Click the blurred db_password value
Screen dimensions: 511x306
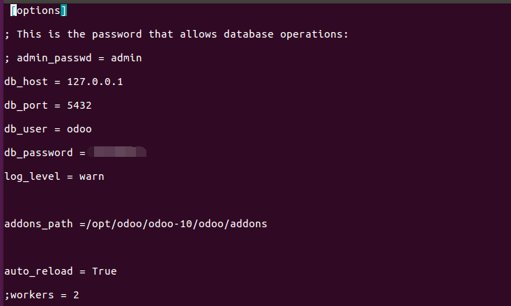(x=117, y=152)
